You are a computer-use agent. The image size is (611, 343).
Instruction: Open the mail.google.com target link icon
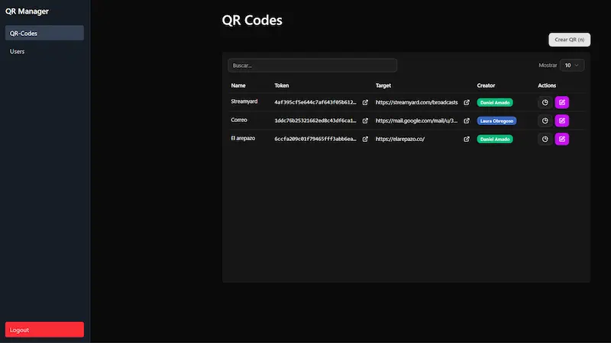[x=467, y=120]
